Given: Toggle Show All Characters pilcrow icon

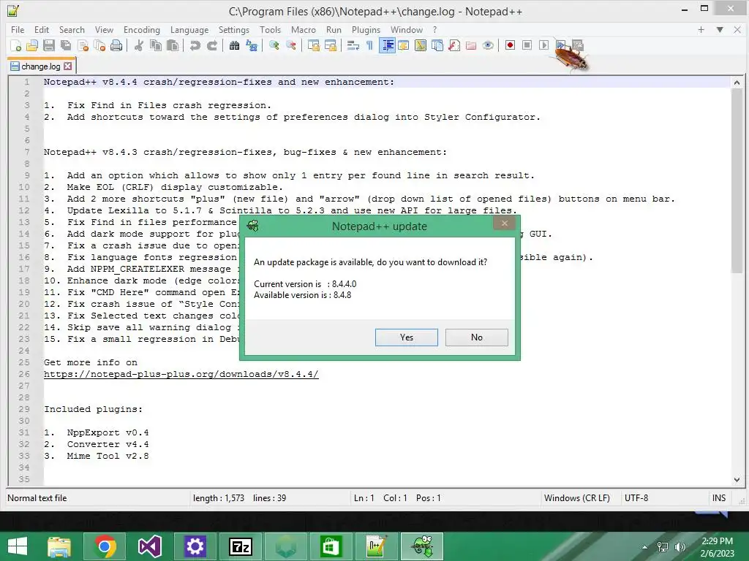Looking at the screenshot, I should pos(369,46).
